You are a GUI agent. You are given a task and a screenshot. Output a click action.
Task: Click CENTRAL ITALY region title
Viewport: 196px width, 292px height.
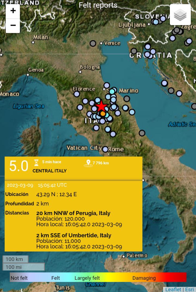(50, 171)
